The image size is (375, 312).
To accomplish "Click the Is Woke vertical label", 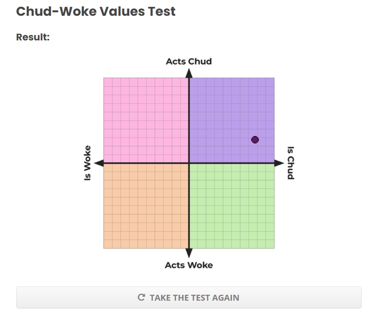I will pos(87,163).
